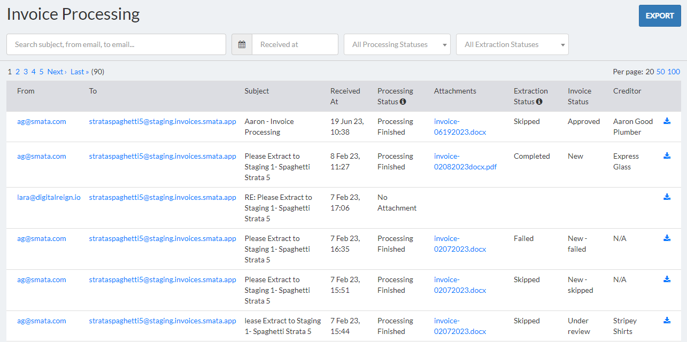Jump to the Last page
687x342 pixels.
click(x=80, y=72)
